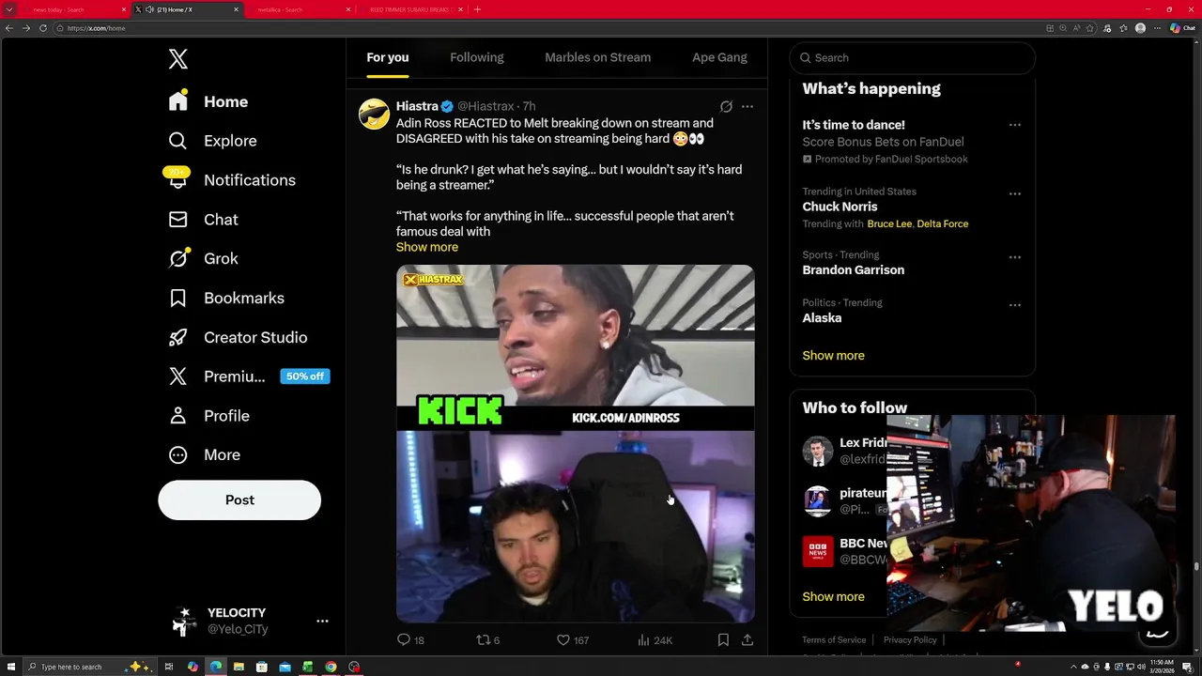Open Edge settings and more menu
The height and width of the screenshot is (676, 1202).
[x=1156, y=28]
